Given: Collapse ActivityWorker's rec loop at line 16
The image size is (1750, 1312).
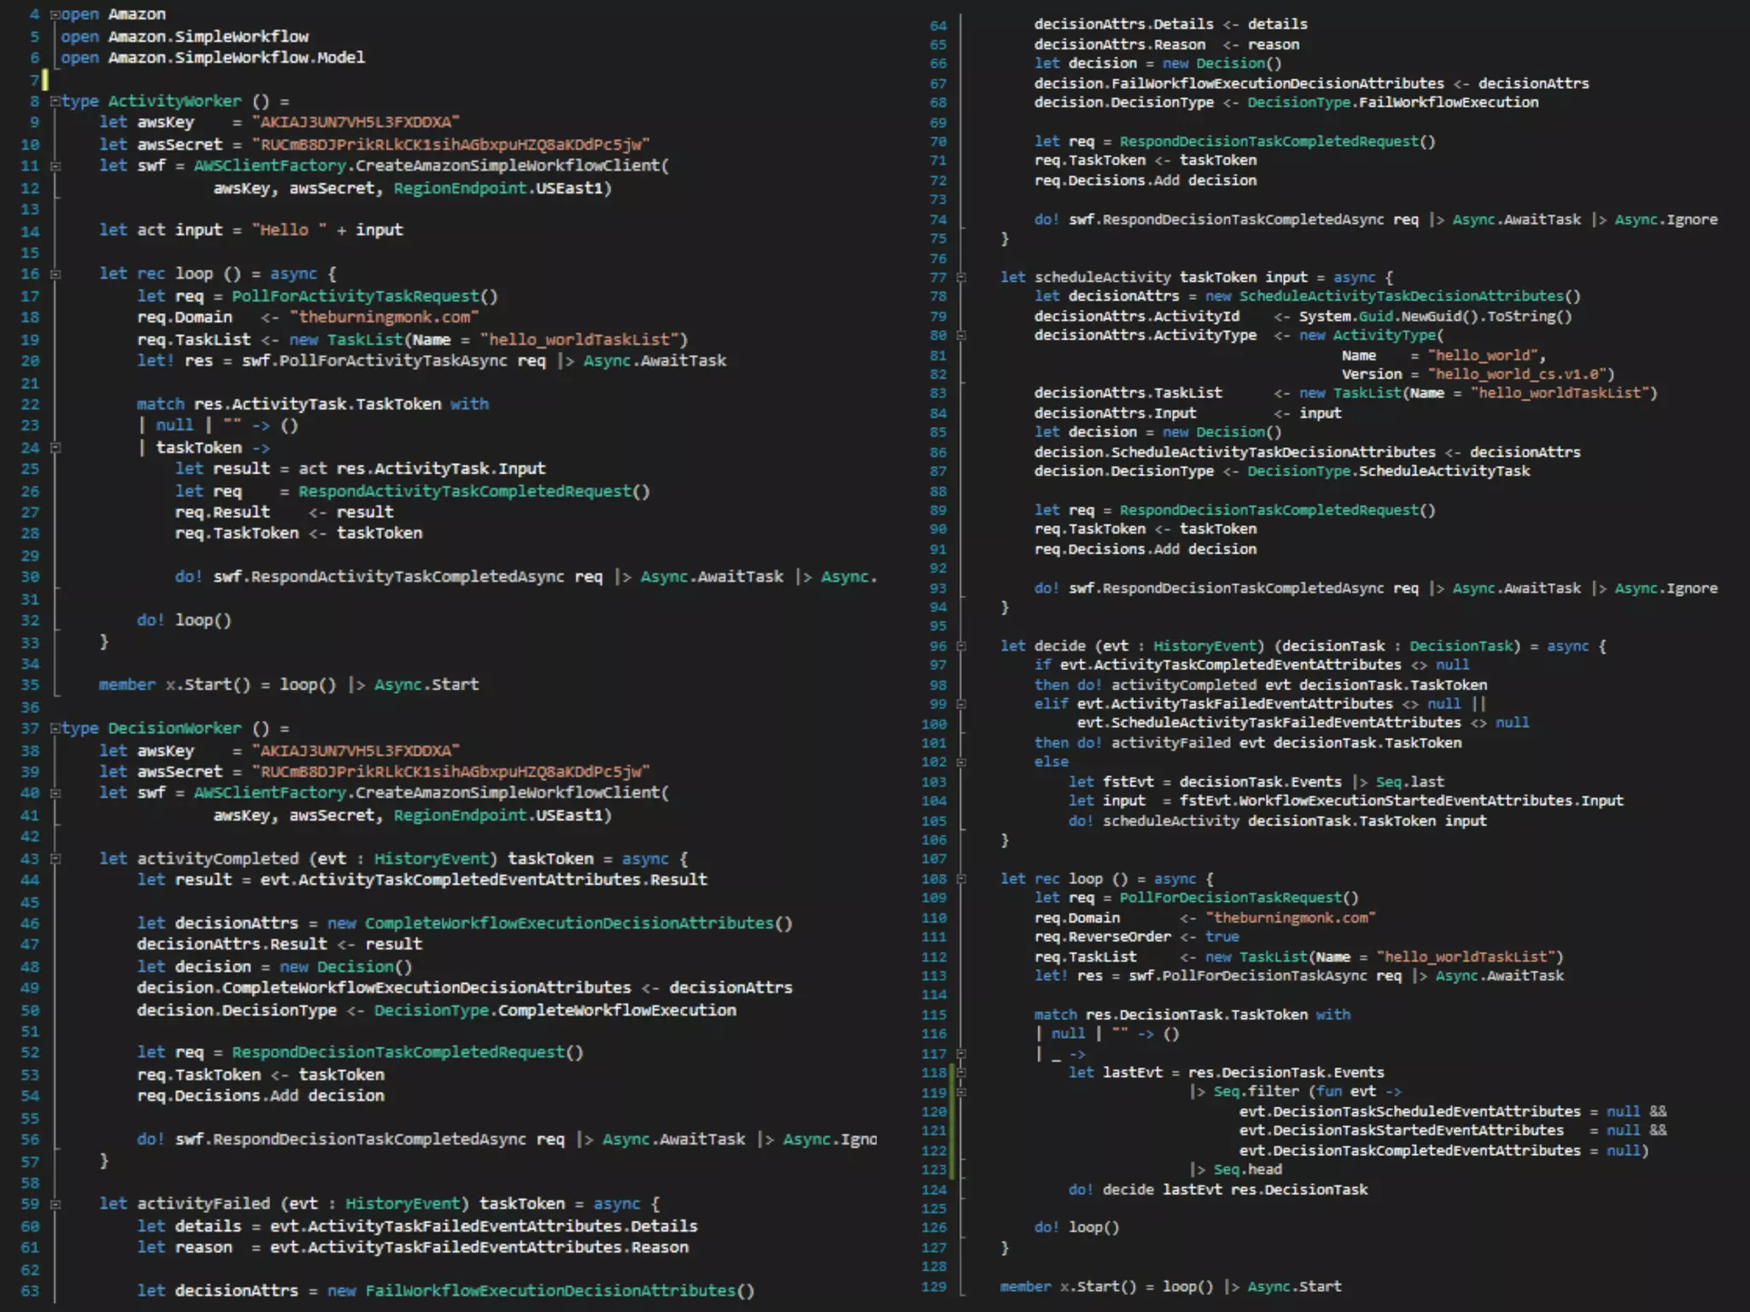Looking at the screenshot, I should click(x=55, y=274).
